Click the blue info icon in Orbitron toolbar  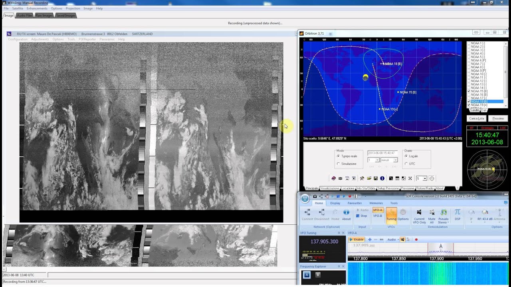382,178
